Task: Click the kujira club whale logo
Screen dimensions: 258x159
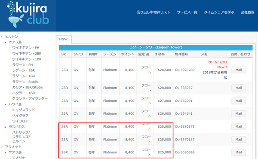Action: point(28,15)
